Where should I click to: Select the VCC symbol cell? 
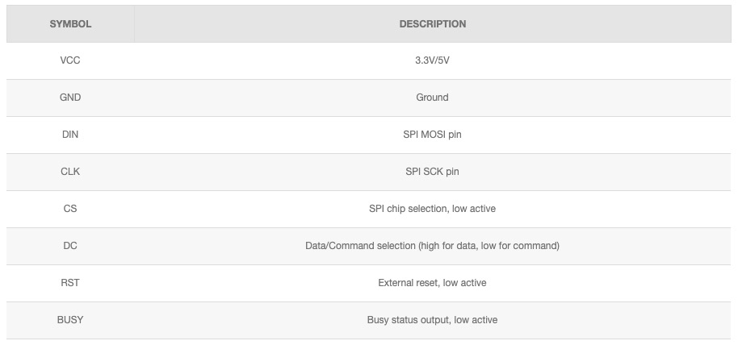coord(70,60)
